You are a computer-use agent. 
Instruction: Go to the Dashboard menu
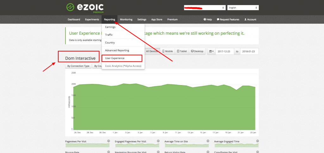click(x=74, y=20)
